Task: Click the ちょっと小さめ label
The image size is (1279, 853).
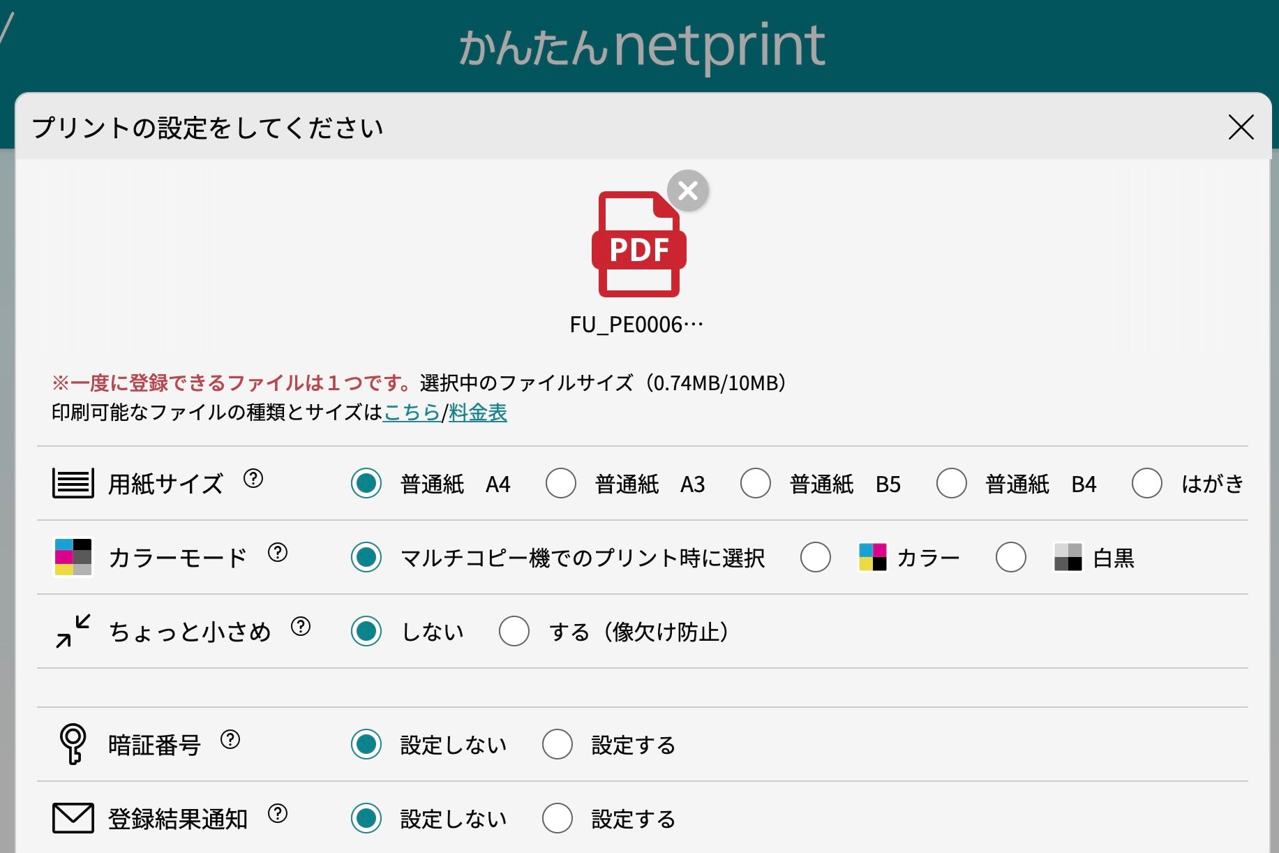Action: point(190,631)
